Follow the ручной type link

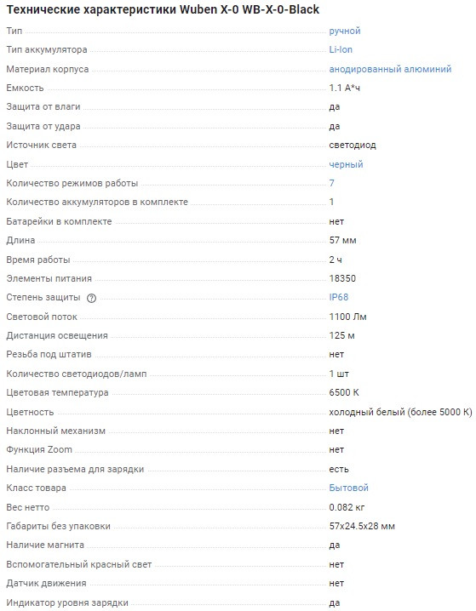[345, 31]
